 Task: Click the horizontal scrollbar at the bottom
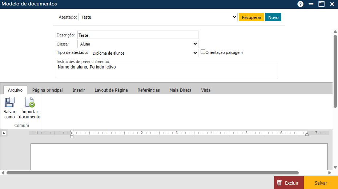click(153, 173)
